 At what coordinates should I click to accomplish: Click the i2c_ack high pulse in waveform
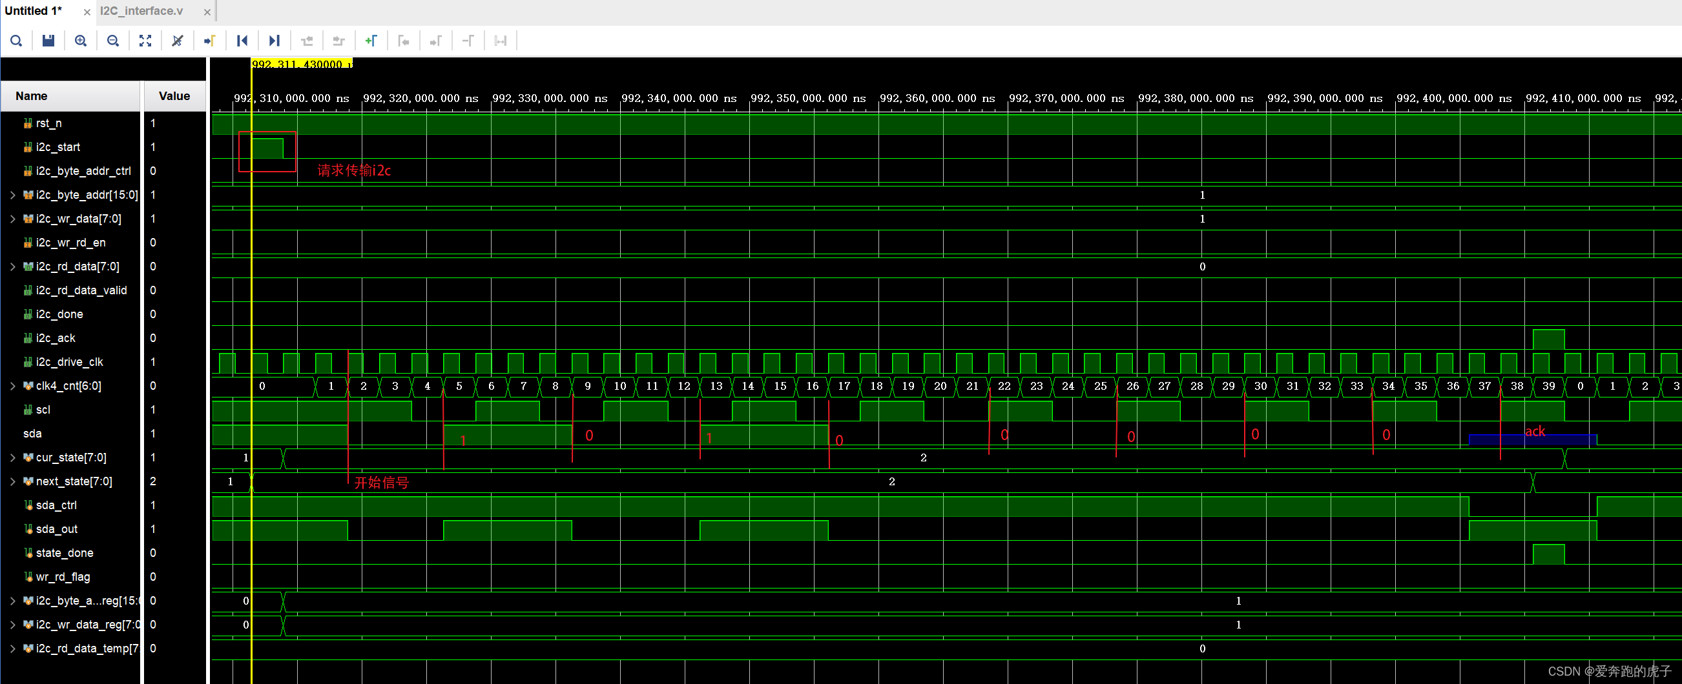[x=1549, y=339]
